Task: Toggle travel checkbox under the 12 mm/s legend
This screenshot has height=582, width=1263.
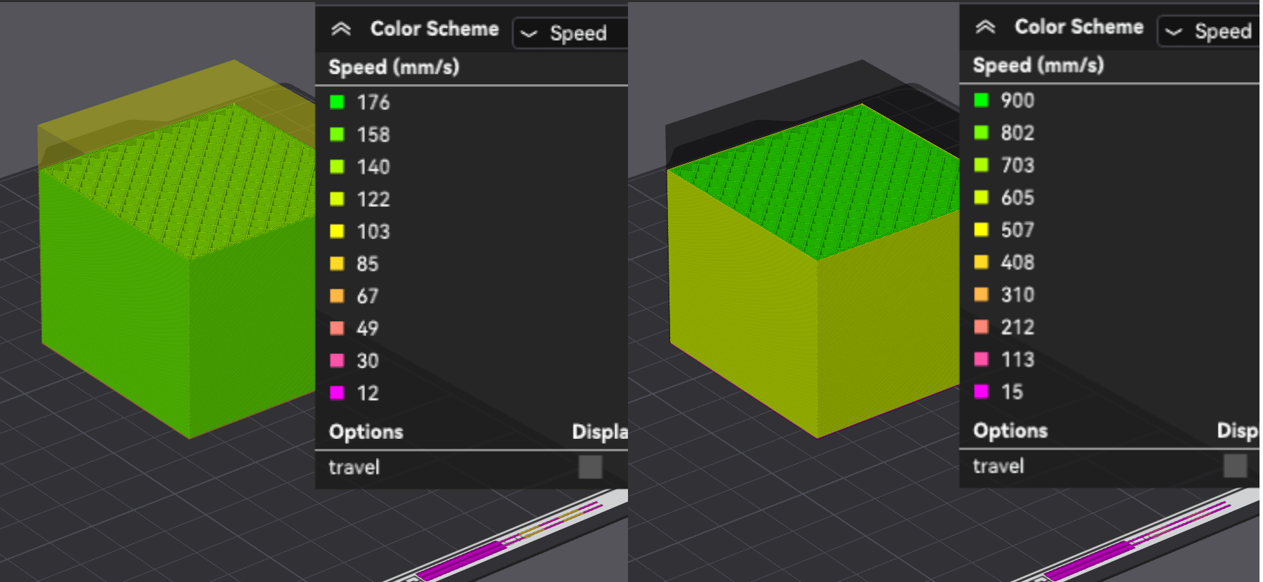Action: (x=590, y=467)
